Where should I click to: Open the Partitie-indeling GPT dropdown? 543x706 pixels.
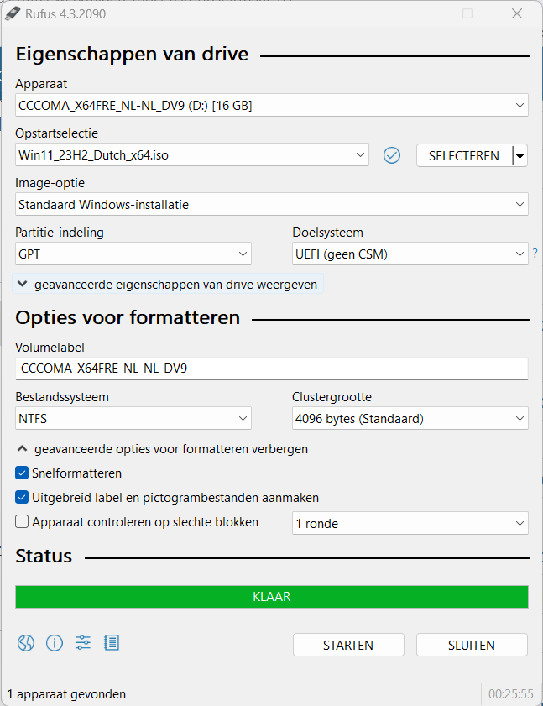click(x=133, y=254)
